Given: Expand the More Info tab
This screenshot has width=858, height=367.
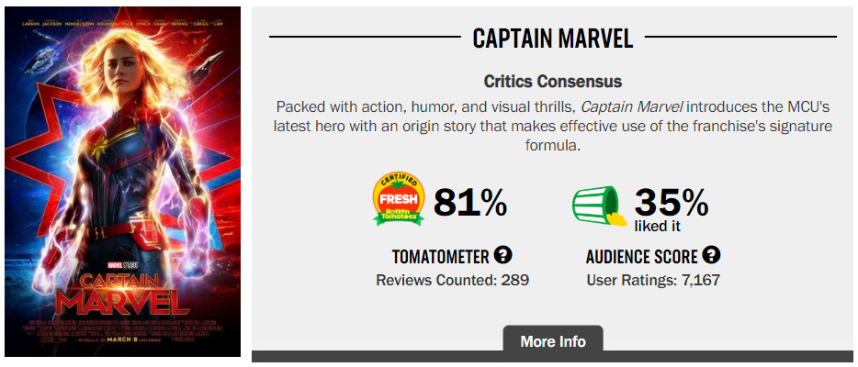Looking at the screenshot, I should 553,340.
